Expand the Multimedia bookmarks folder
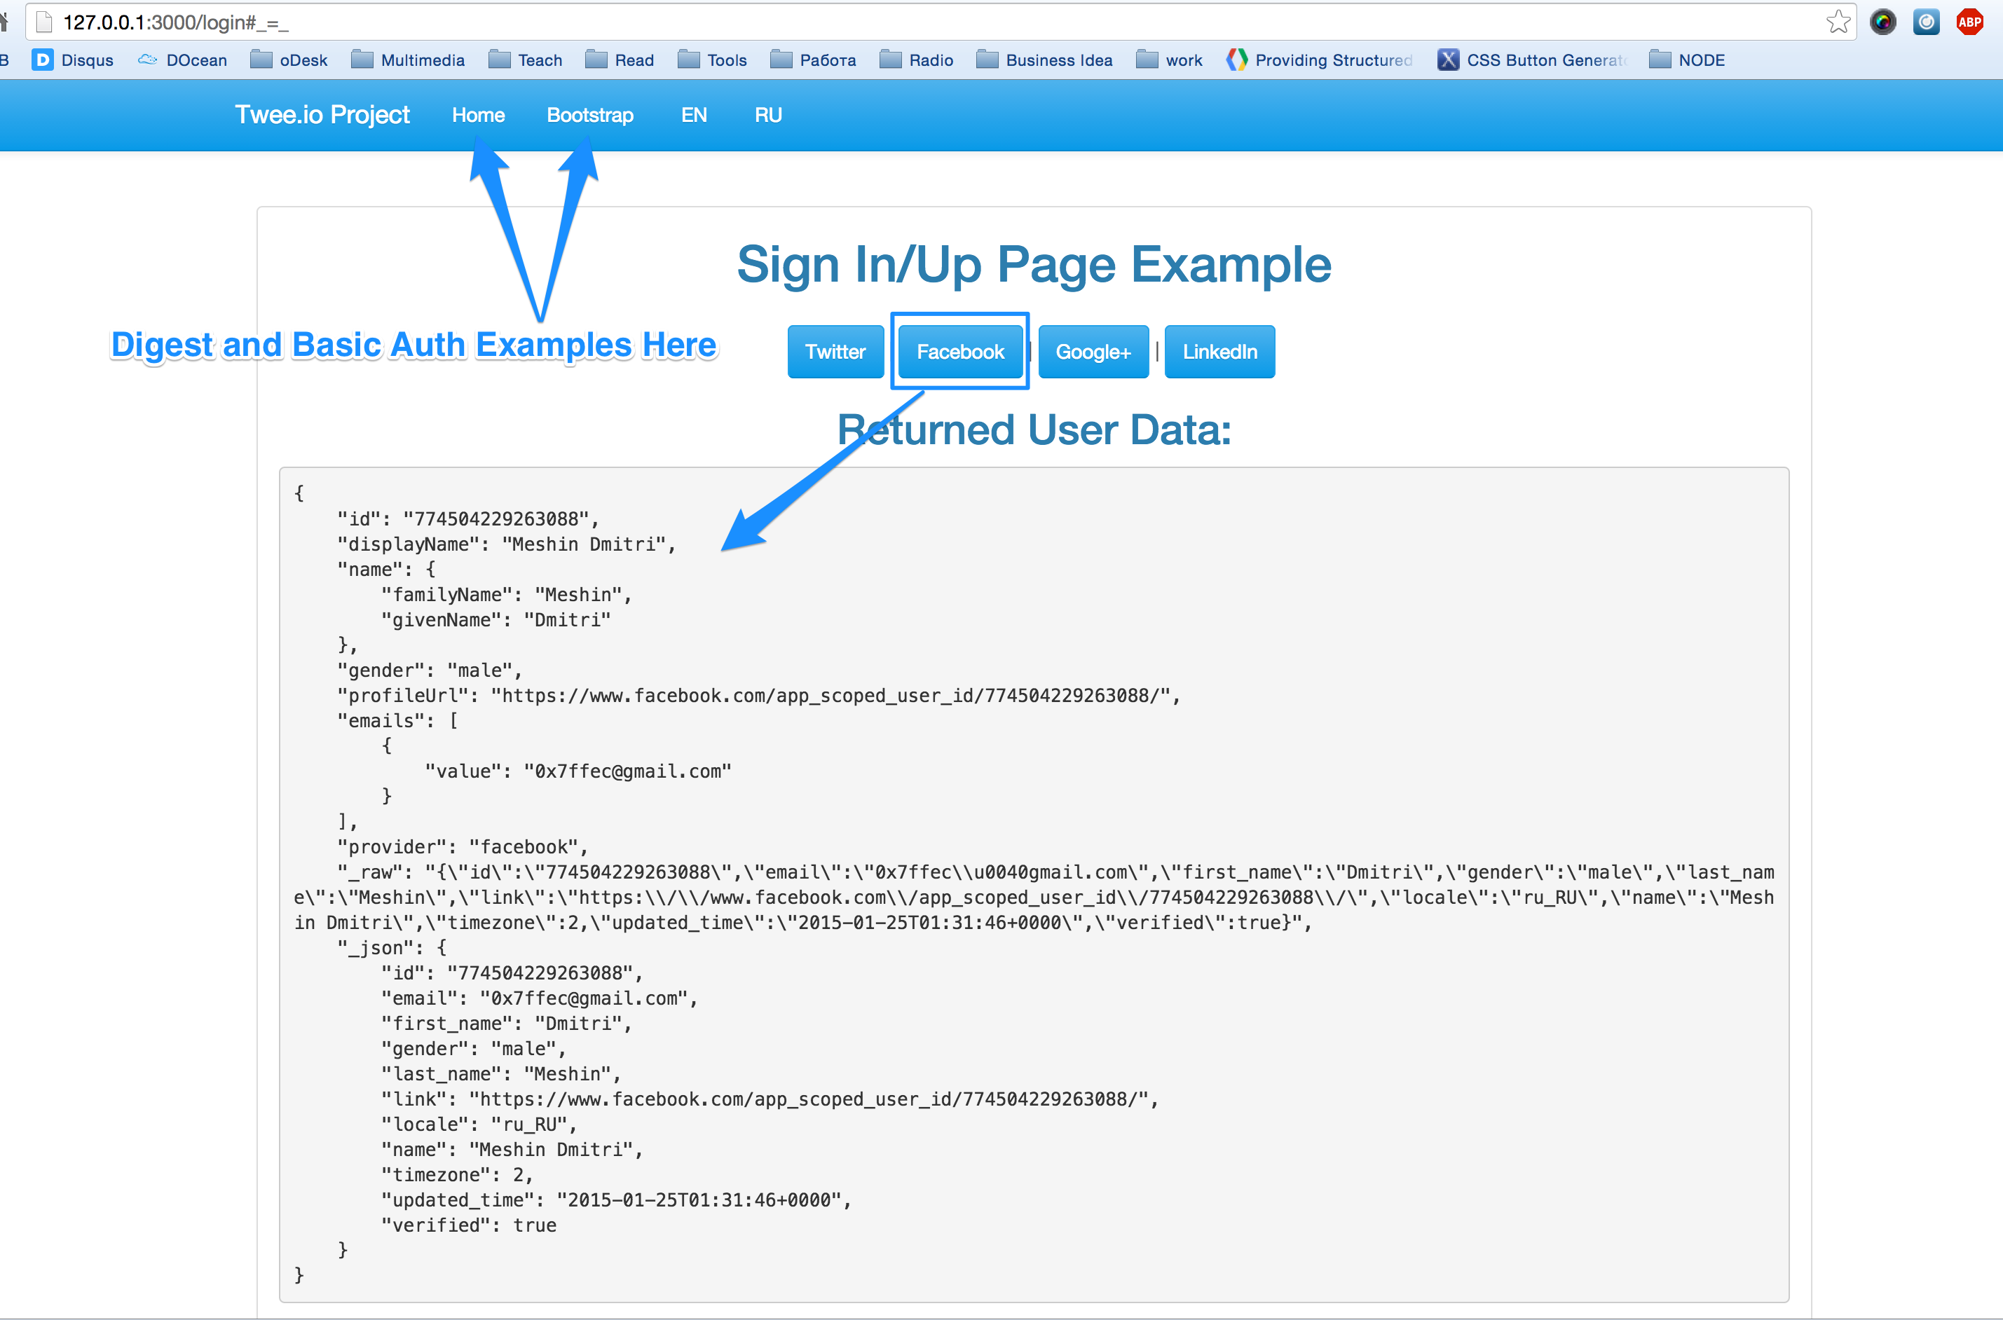Viewport: 2003px width, 1320px height. click(409, 60)
